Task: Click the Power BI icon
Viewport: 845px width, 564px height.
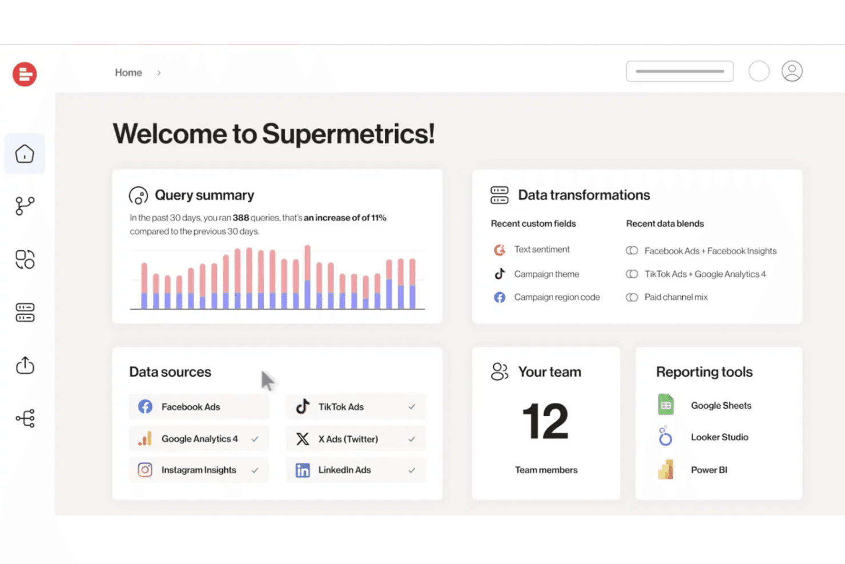Action: pyautogui.click(x=666, y=469)
